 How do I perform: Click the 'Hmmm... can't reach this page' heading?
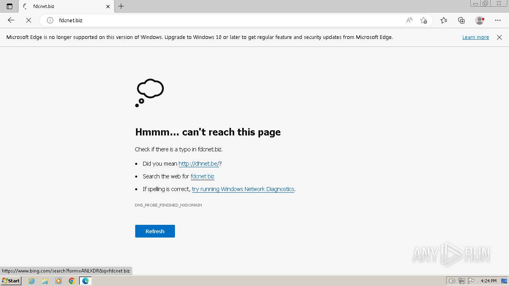[x=208, y=132]
